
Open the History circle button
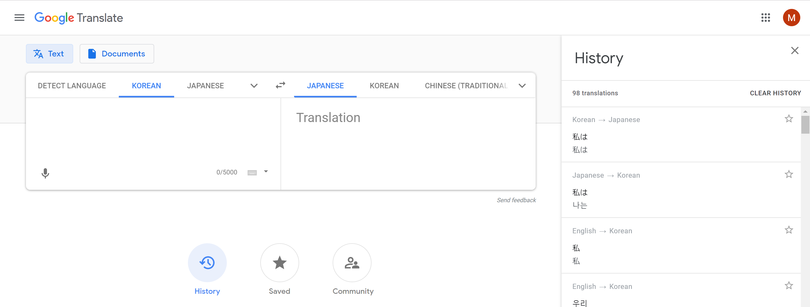pyautogui.click(x=207, y=263)
